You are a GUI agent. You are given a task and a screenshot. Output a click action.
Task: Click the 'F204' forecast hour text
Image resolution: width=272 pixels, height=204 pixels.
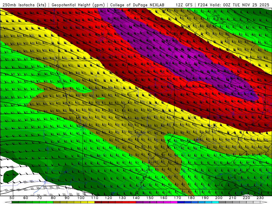tap(203, 5)
